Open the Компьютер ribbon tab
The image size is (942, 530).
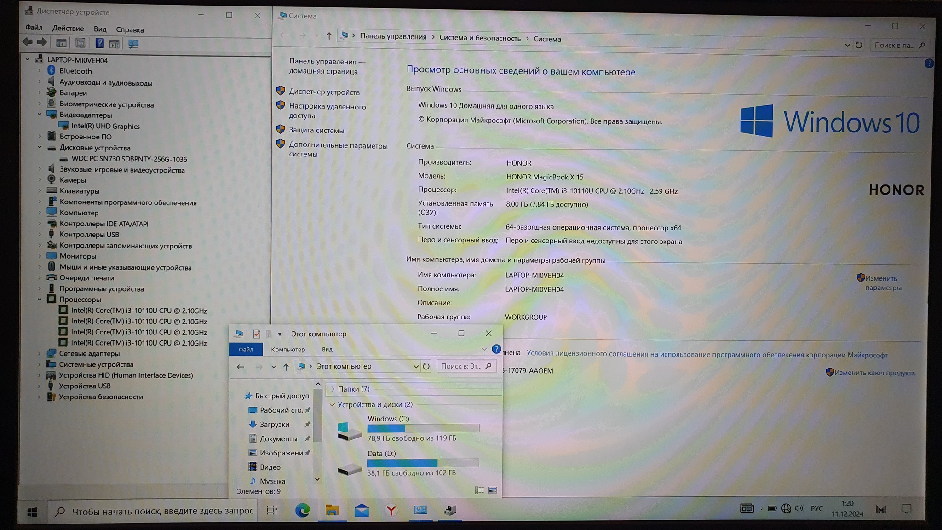pyautogui.click(x=288, y=350)
